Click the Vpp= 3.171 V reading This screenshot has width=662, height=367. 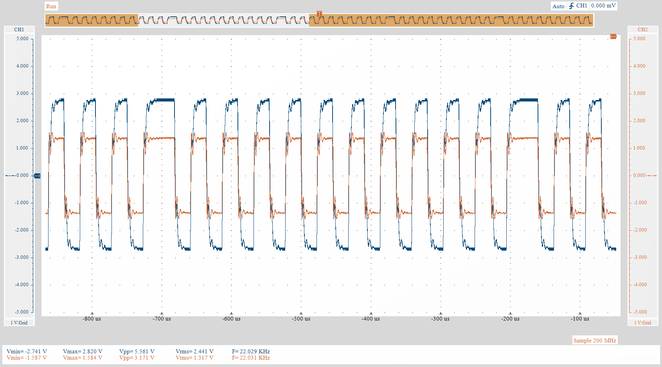137,358
